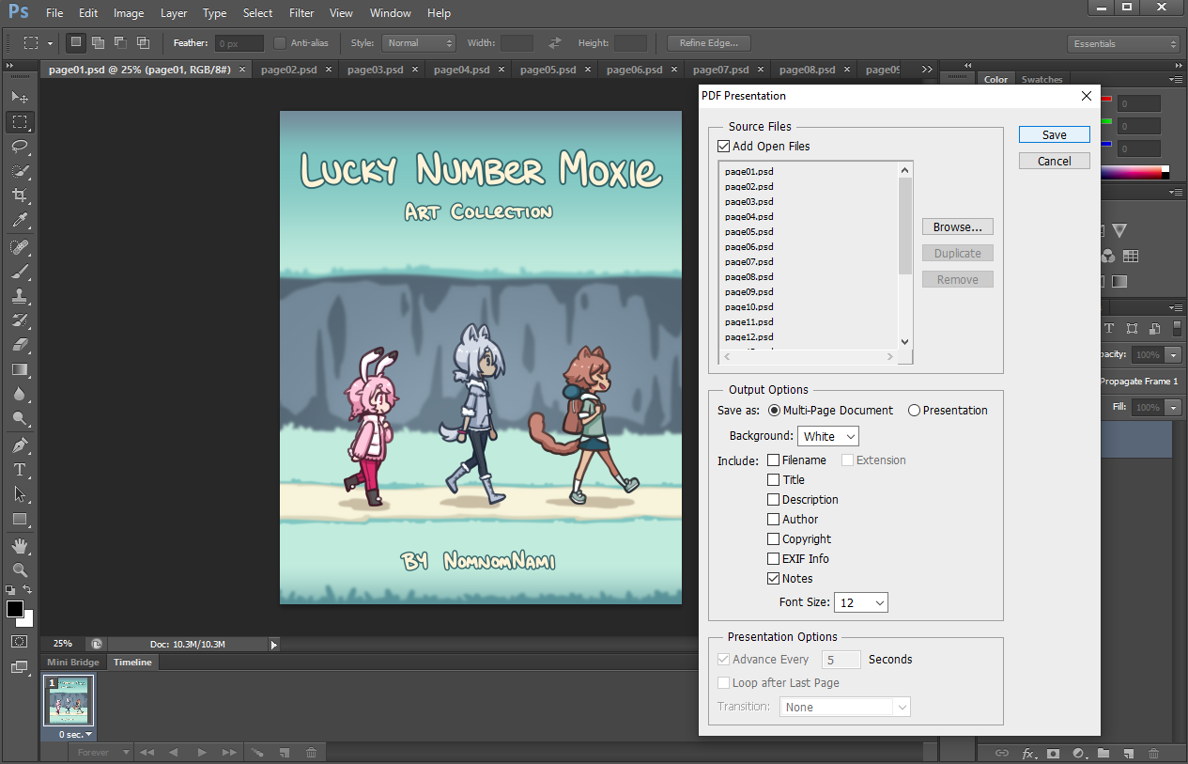Open the Layer menu
Image resolution: width=1188 pixels, height=764 pixels.
174,13
